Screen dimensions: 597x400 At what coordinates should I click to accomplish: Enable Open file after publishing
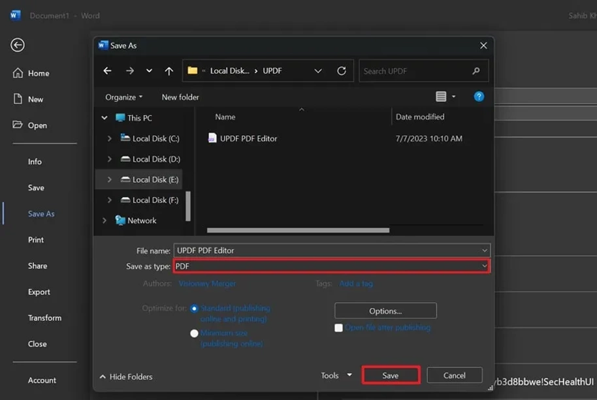tap(338, 328)
